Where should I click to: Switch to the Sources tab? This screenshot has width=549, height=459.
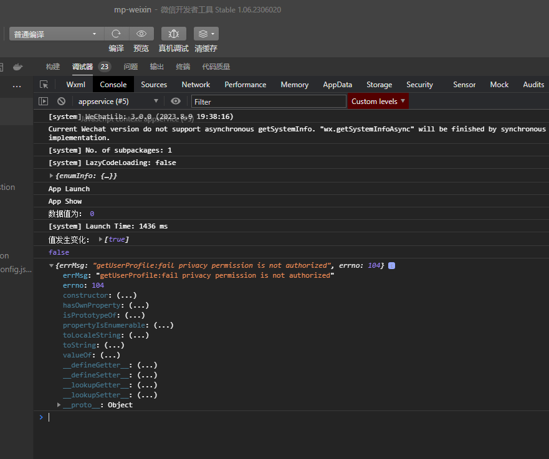(154, 85)
